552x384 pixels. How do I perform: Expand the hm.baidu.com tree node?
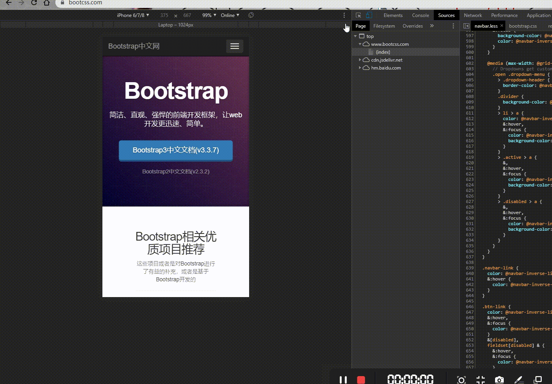(x=360, y=68)
